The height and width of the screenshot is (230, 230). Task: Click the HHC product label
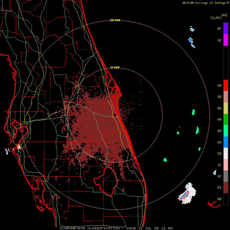224,15
